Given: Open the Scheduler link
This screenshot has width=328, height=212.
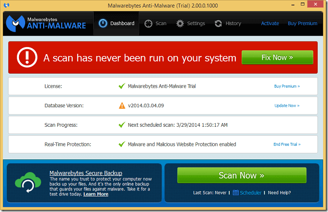Looking at the screenshot, I should [251, 192].
